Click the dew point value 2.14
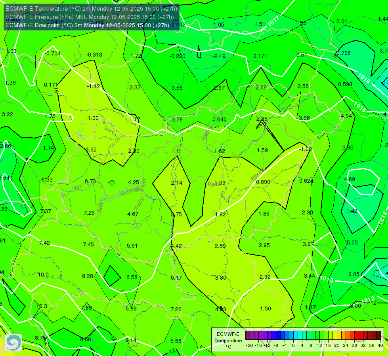Screen dimensions: 388x356 pos(177,183)
